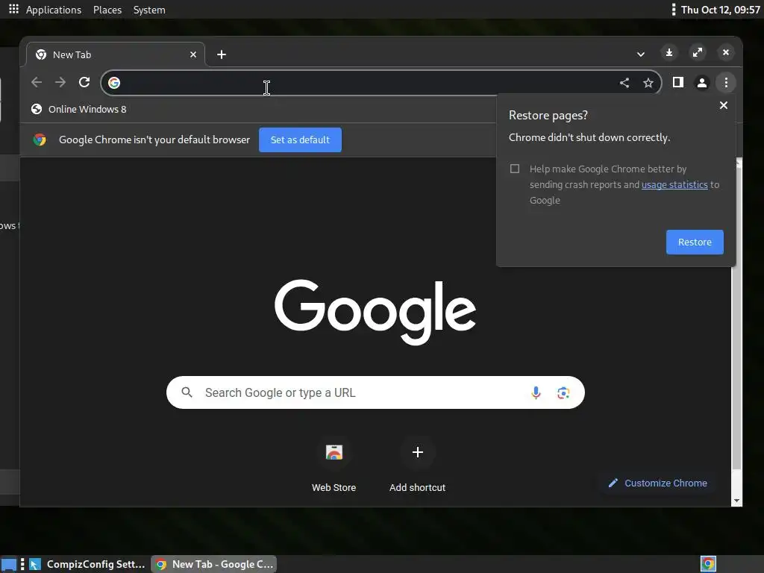Open the Places menu
This screenshot has height=573, width=764.
tap(107, 10)
